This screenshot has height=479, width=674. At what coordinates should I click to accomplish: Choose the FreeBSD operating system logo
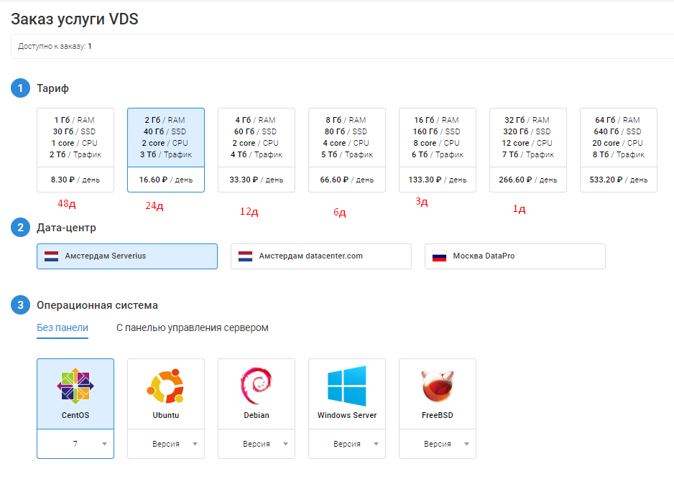pyautogui.click(x=437, y=386)
